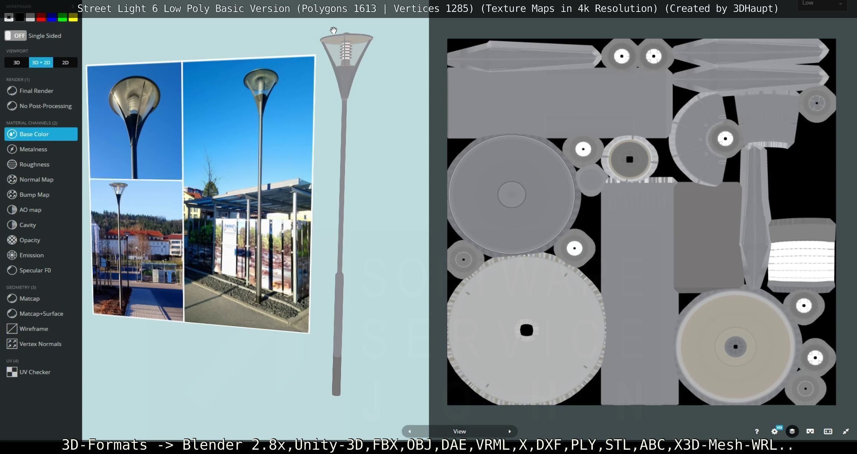857x454 pixels.
Task: Show the Opacity channel icon
Action: (x=12, y=240)
